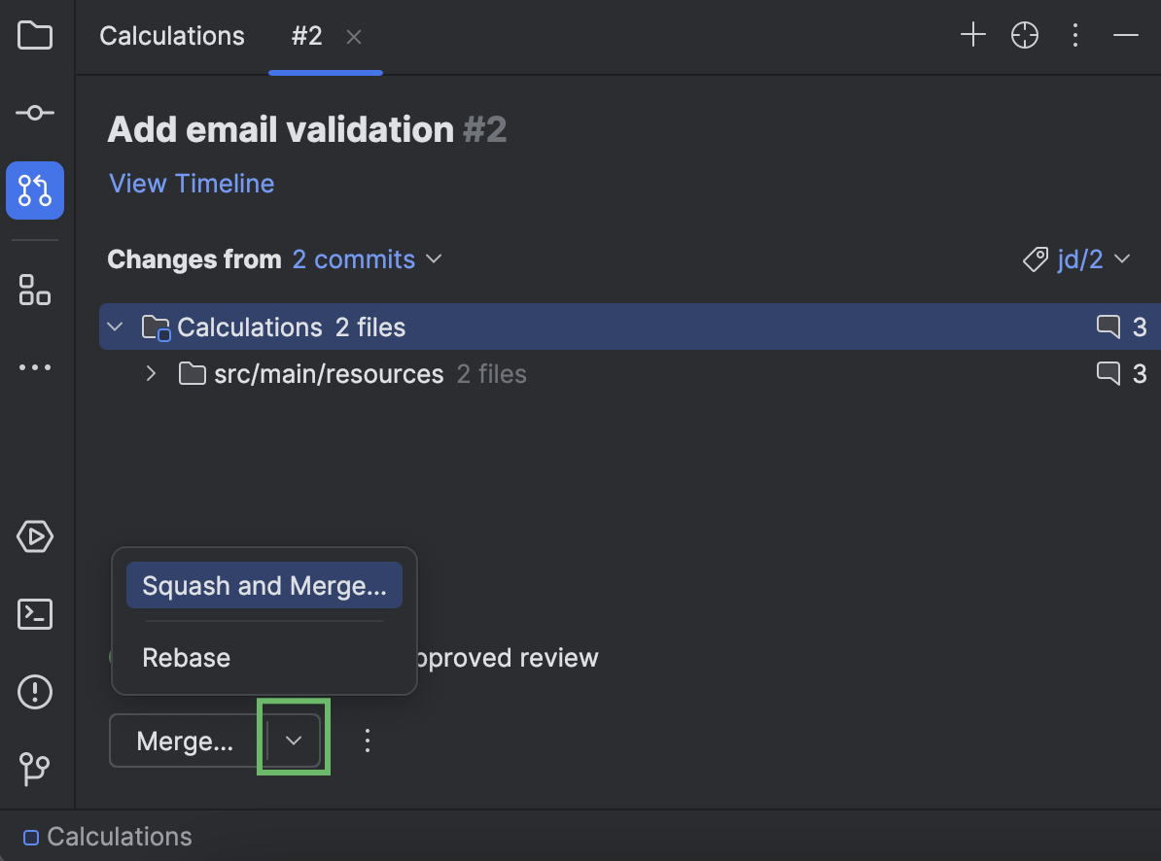Open the Services tool window

35,535
